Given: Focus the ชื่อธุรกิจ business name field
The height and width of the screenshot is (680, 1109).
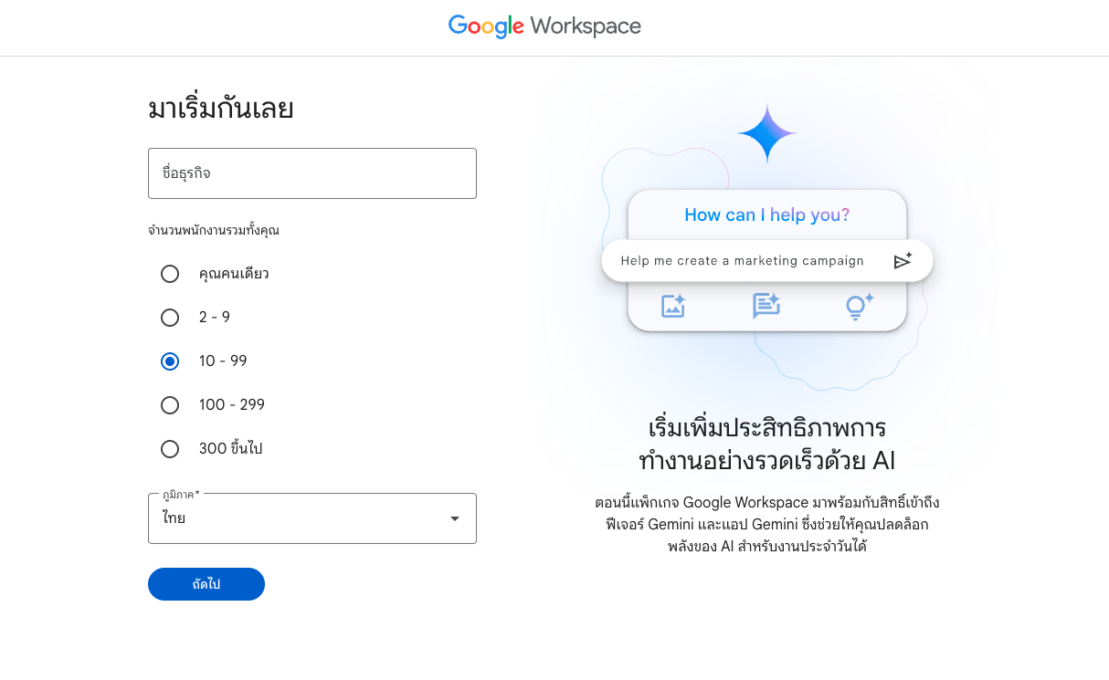Looking at the screenshot, I should pyautogui.click(x=312, y=173).
